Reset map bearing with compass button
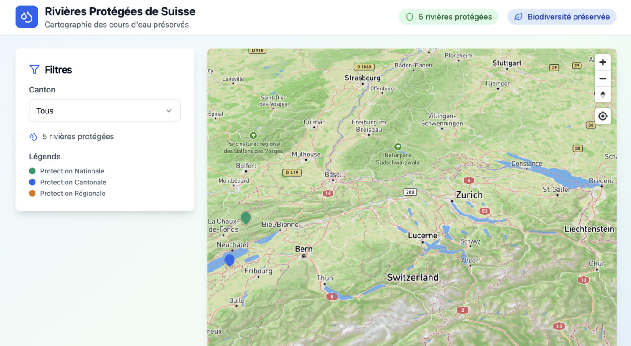Screen dimensions: 631x346 (x=603, y=95)
